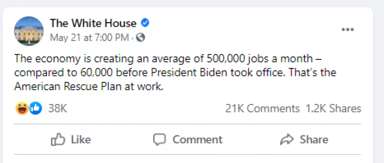Expand the 21K Comments list

(x=262, y=109)
